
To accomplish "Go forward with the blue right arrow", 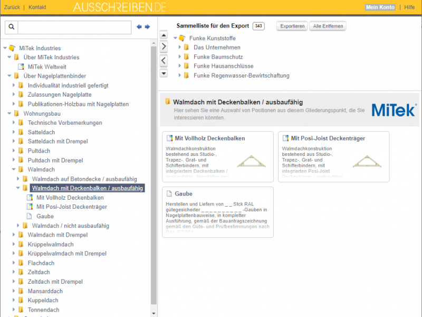I will click(147, 27).
